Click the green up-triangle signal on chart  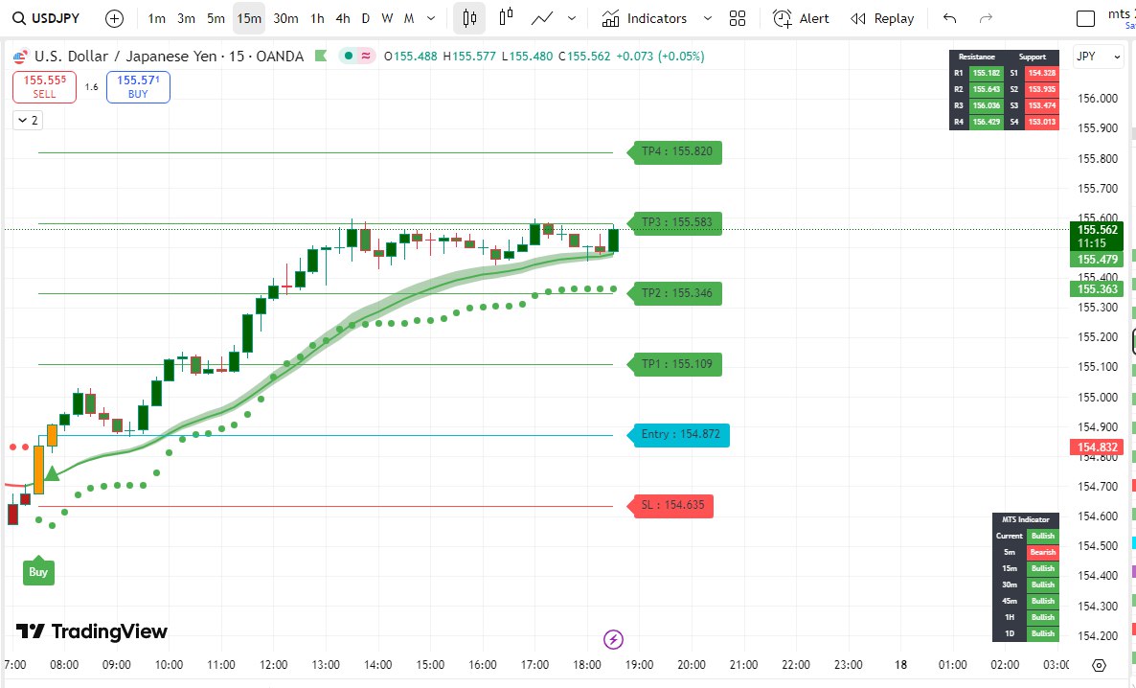(x=52, y=473)
